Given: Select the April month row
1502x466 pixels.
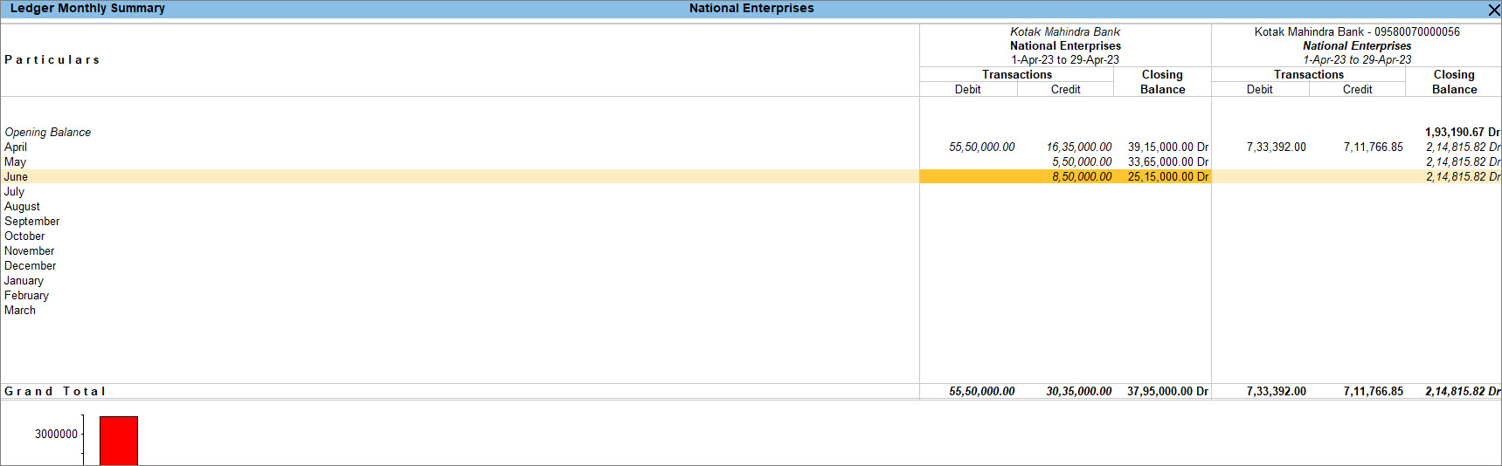Looking at the screenshot, I should point(16,147).
